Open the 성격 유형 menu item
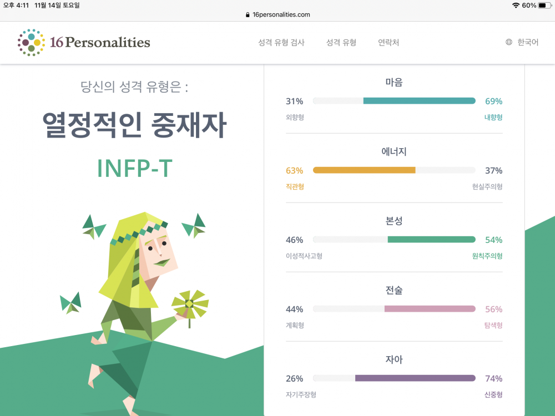 [x=341, y=43]
